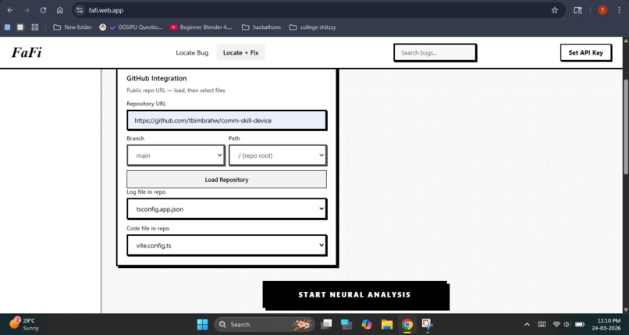Click the browser address bar URL
Image resolution: width=629 pixels, height=335 pixels.
pyautogui.click(x=106, y=10)
